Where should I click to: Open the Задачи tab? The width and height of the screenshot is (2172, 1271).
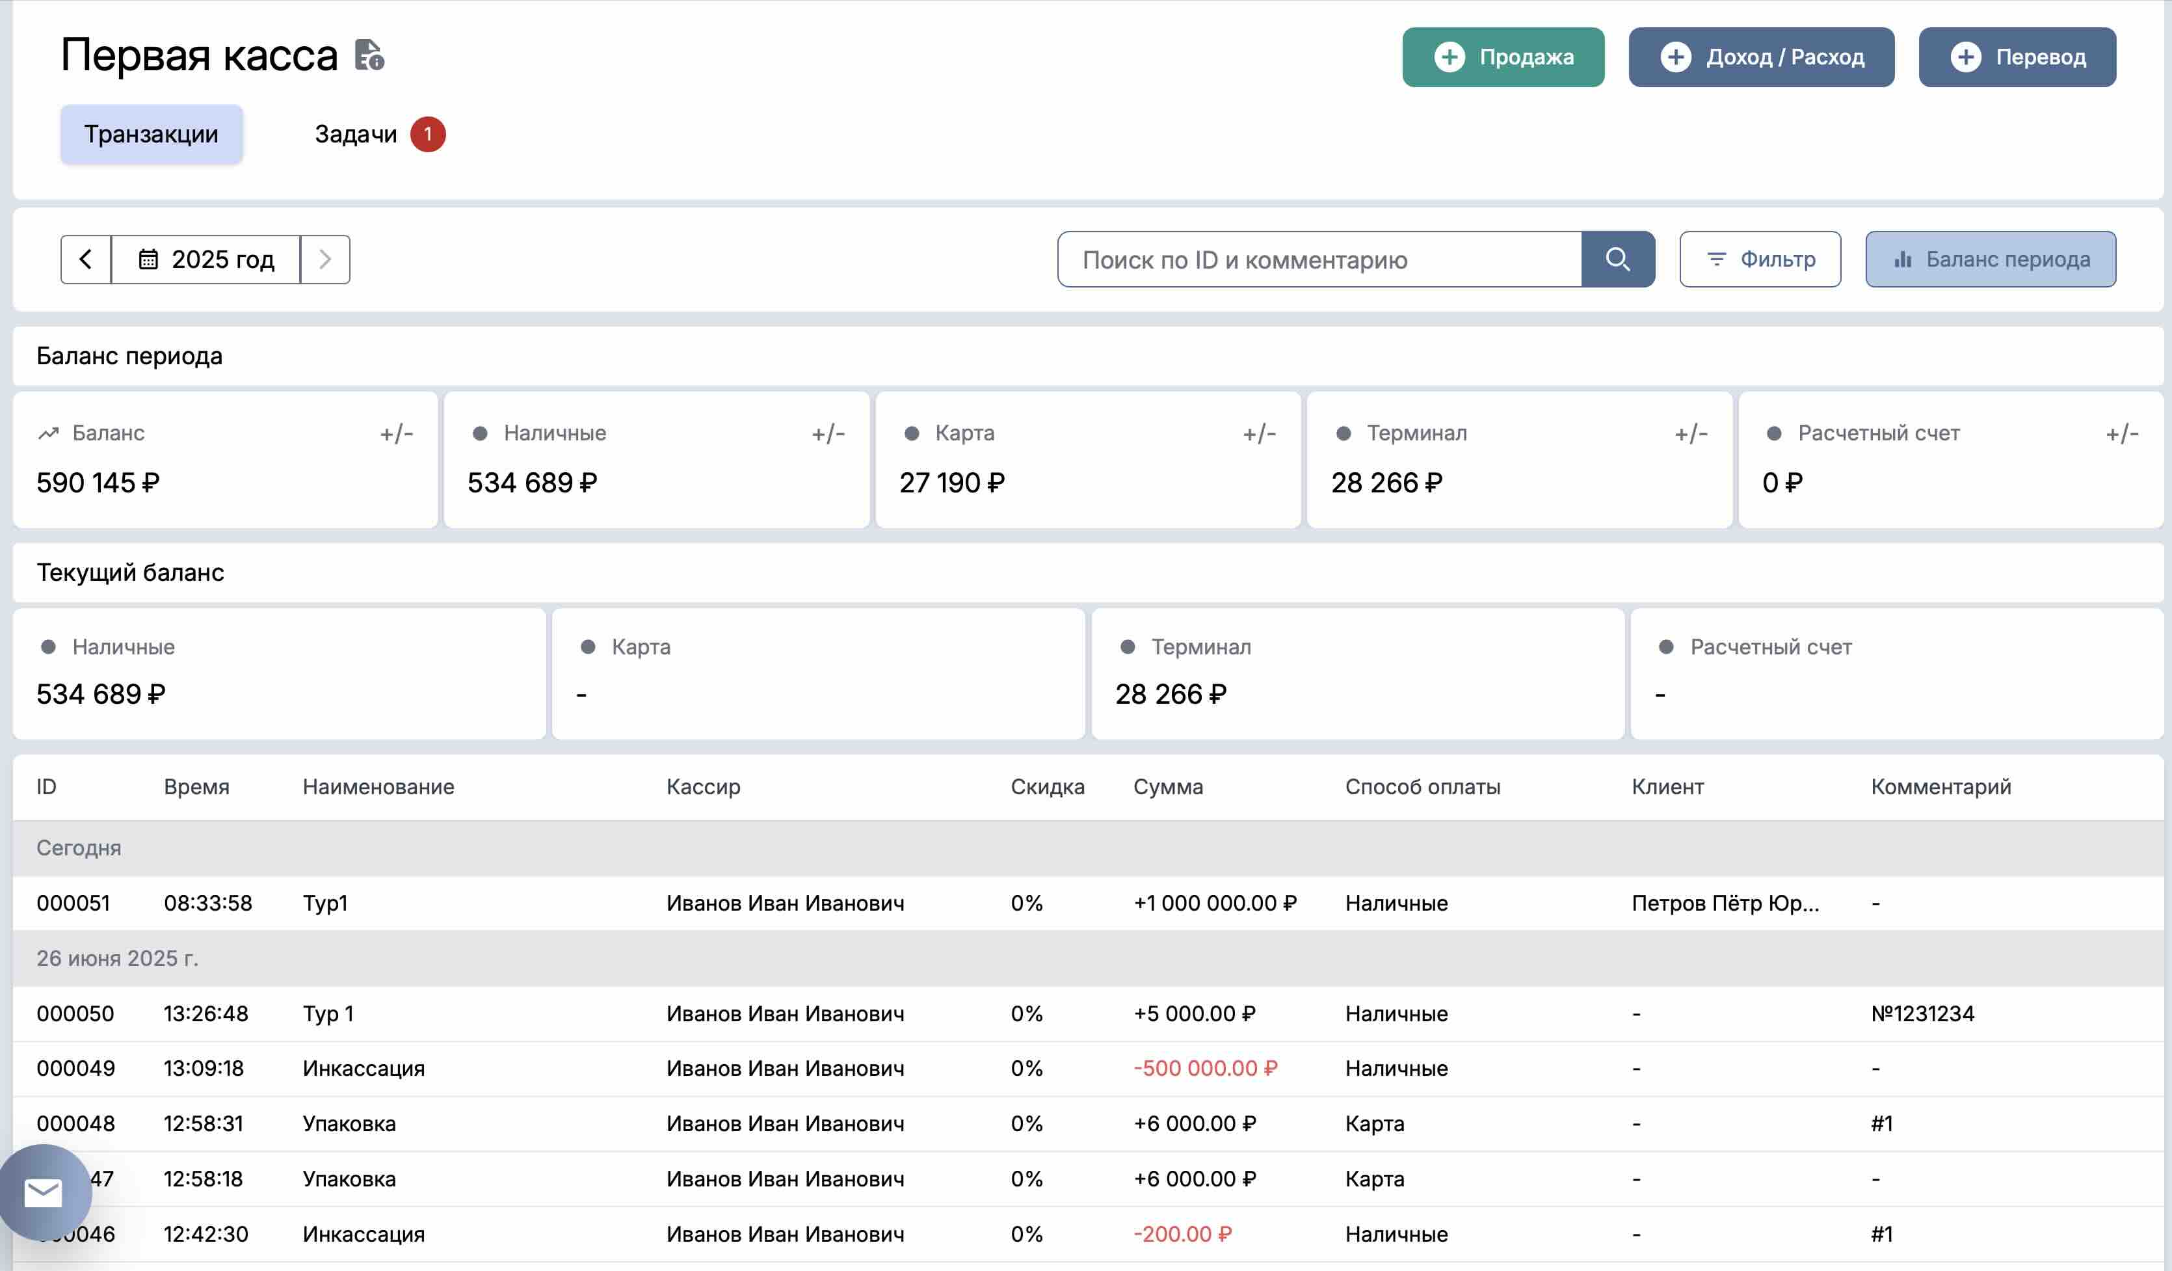coord(355,135)
